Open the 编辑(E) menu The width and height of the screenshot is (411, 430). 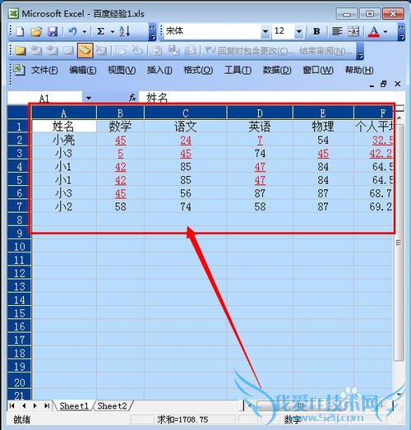[x=83, y=70]
